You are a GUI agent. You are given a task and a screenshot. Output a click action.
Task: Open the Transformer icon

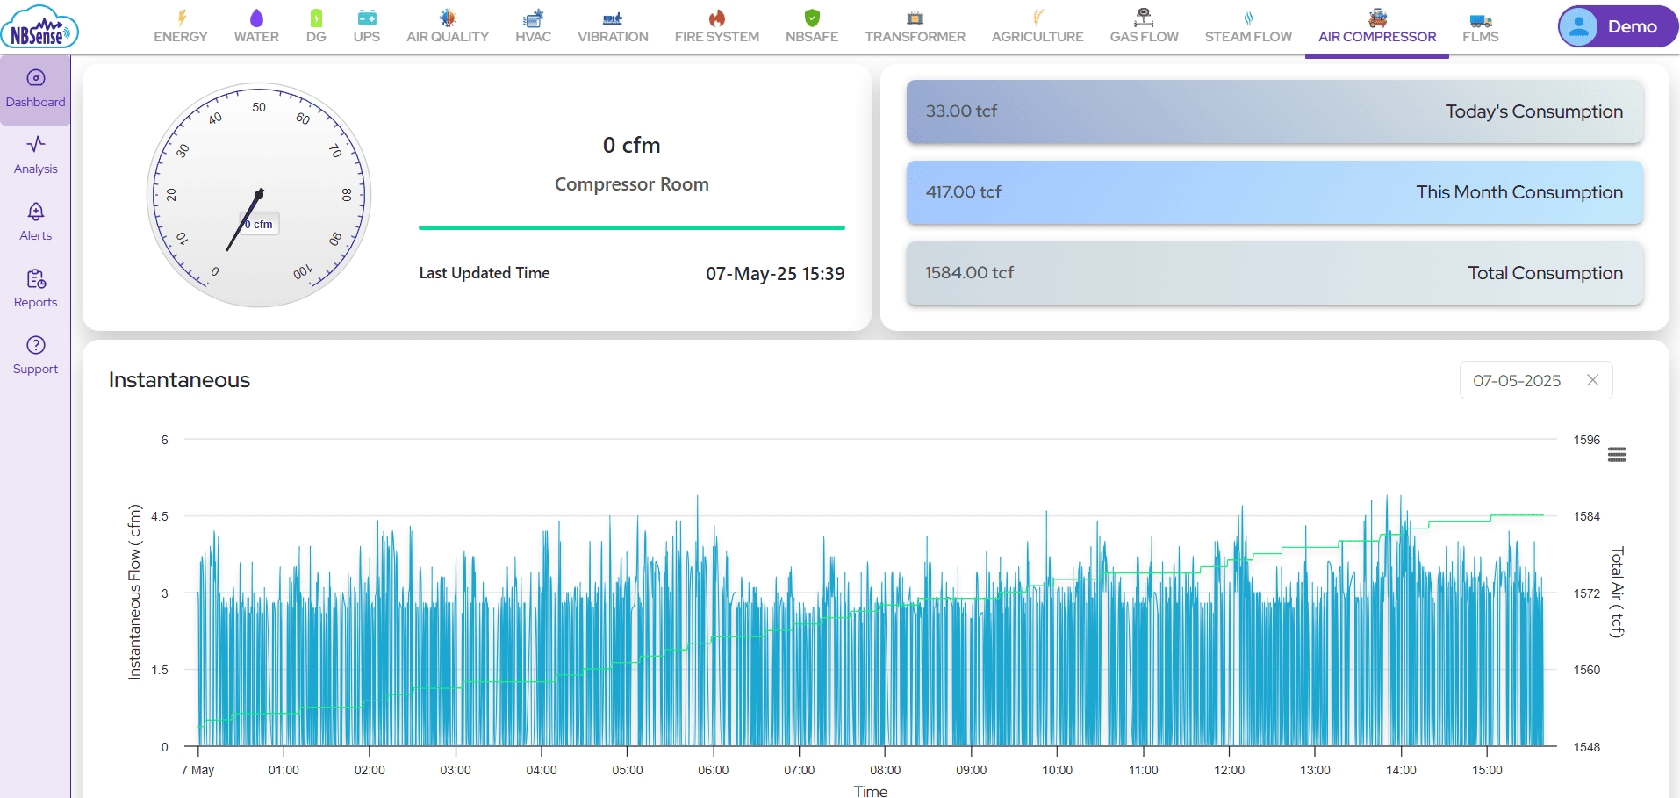click(915, 18)
